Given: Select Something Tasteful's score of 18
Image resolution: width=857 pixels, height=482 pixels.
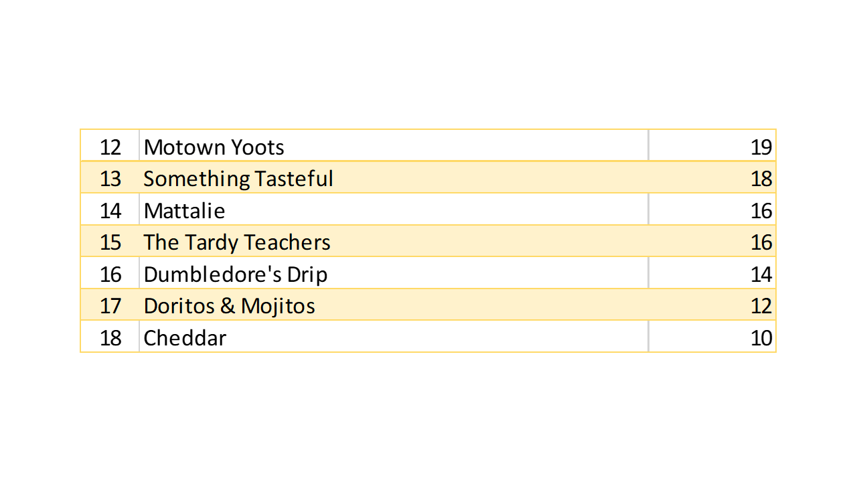Looking at the screenshot, I should coord(761,179).
